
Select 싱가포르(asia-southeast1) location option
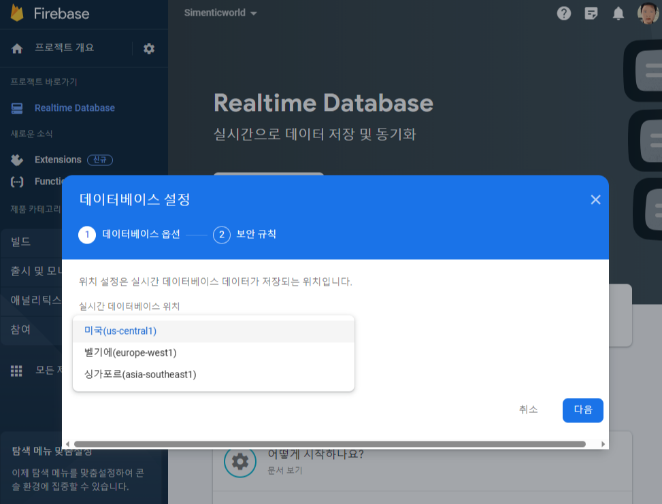click(214, 374)
